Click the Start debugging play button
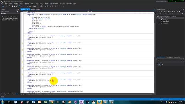 (27, 6)
